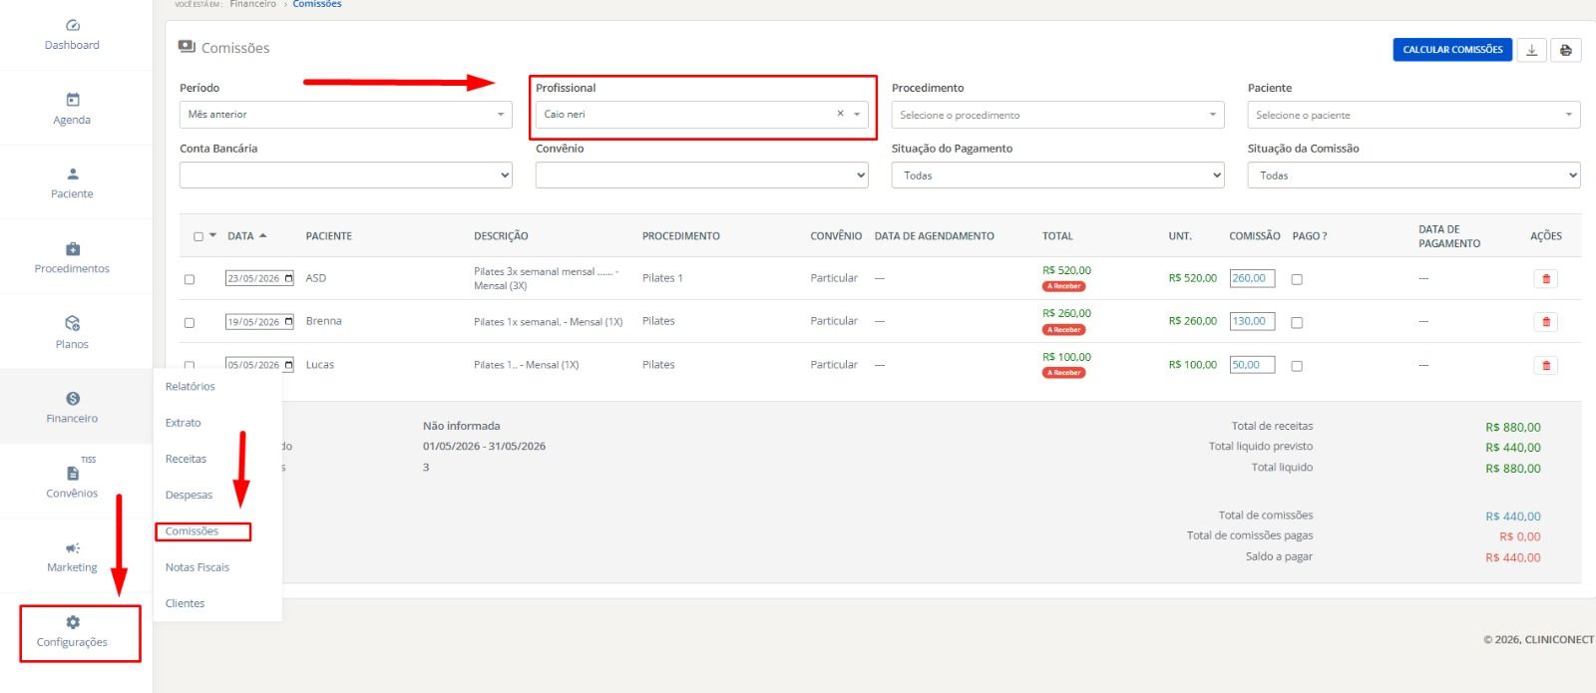
Task: Open the Procedimento dropdown
Action: click(x=1057, y=115)
